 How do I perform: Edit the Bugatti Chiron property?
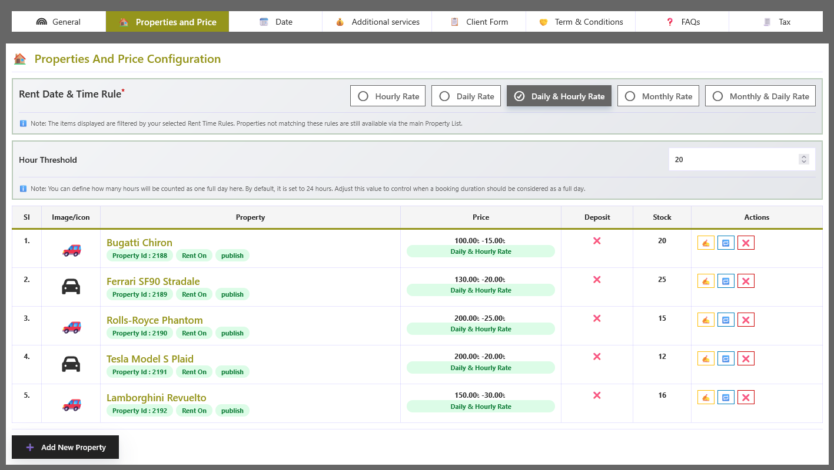[x=706, y=243]
